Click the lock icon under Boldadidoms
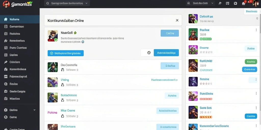The width and height of the screenshot is (261, 130). point(63,100)
